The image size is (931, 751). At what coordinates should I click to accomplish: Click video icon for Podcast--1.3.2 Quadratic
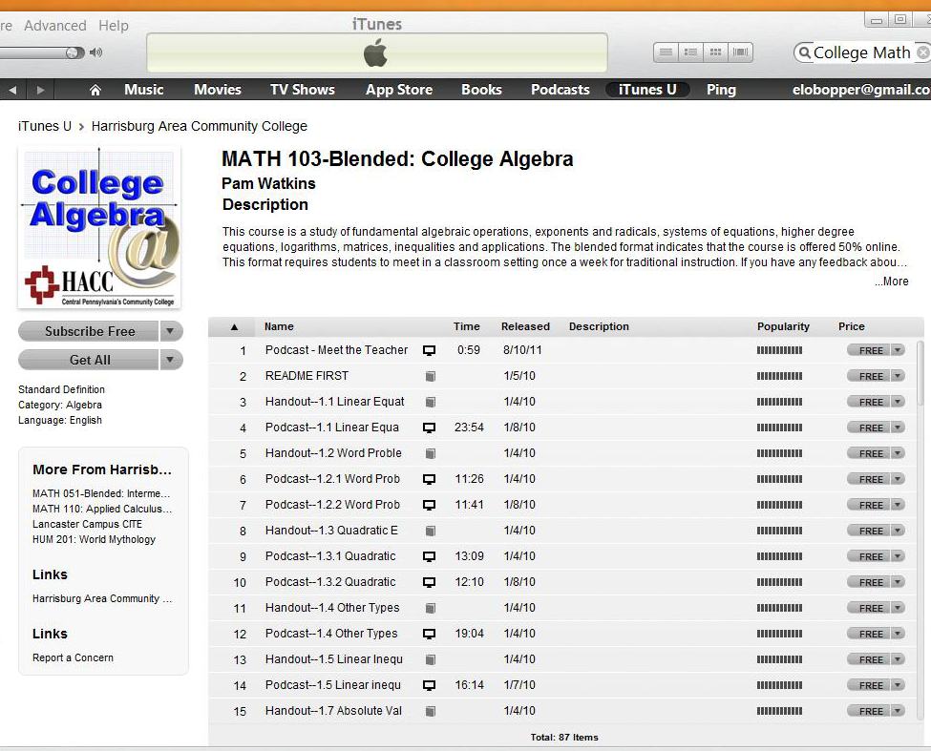coord(430,582)
